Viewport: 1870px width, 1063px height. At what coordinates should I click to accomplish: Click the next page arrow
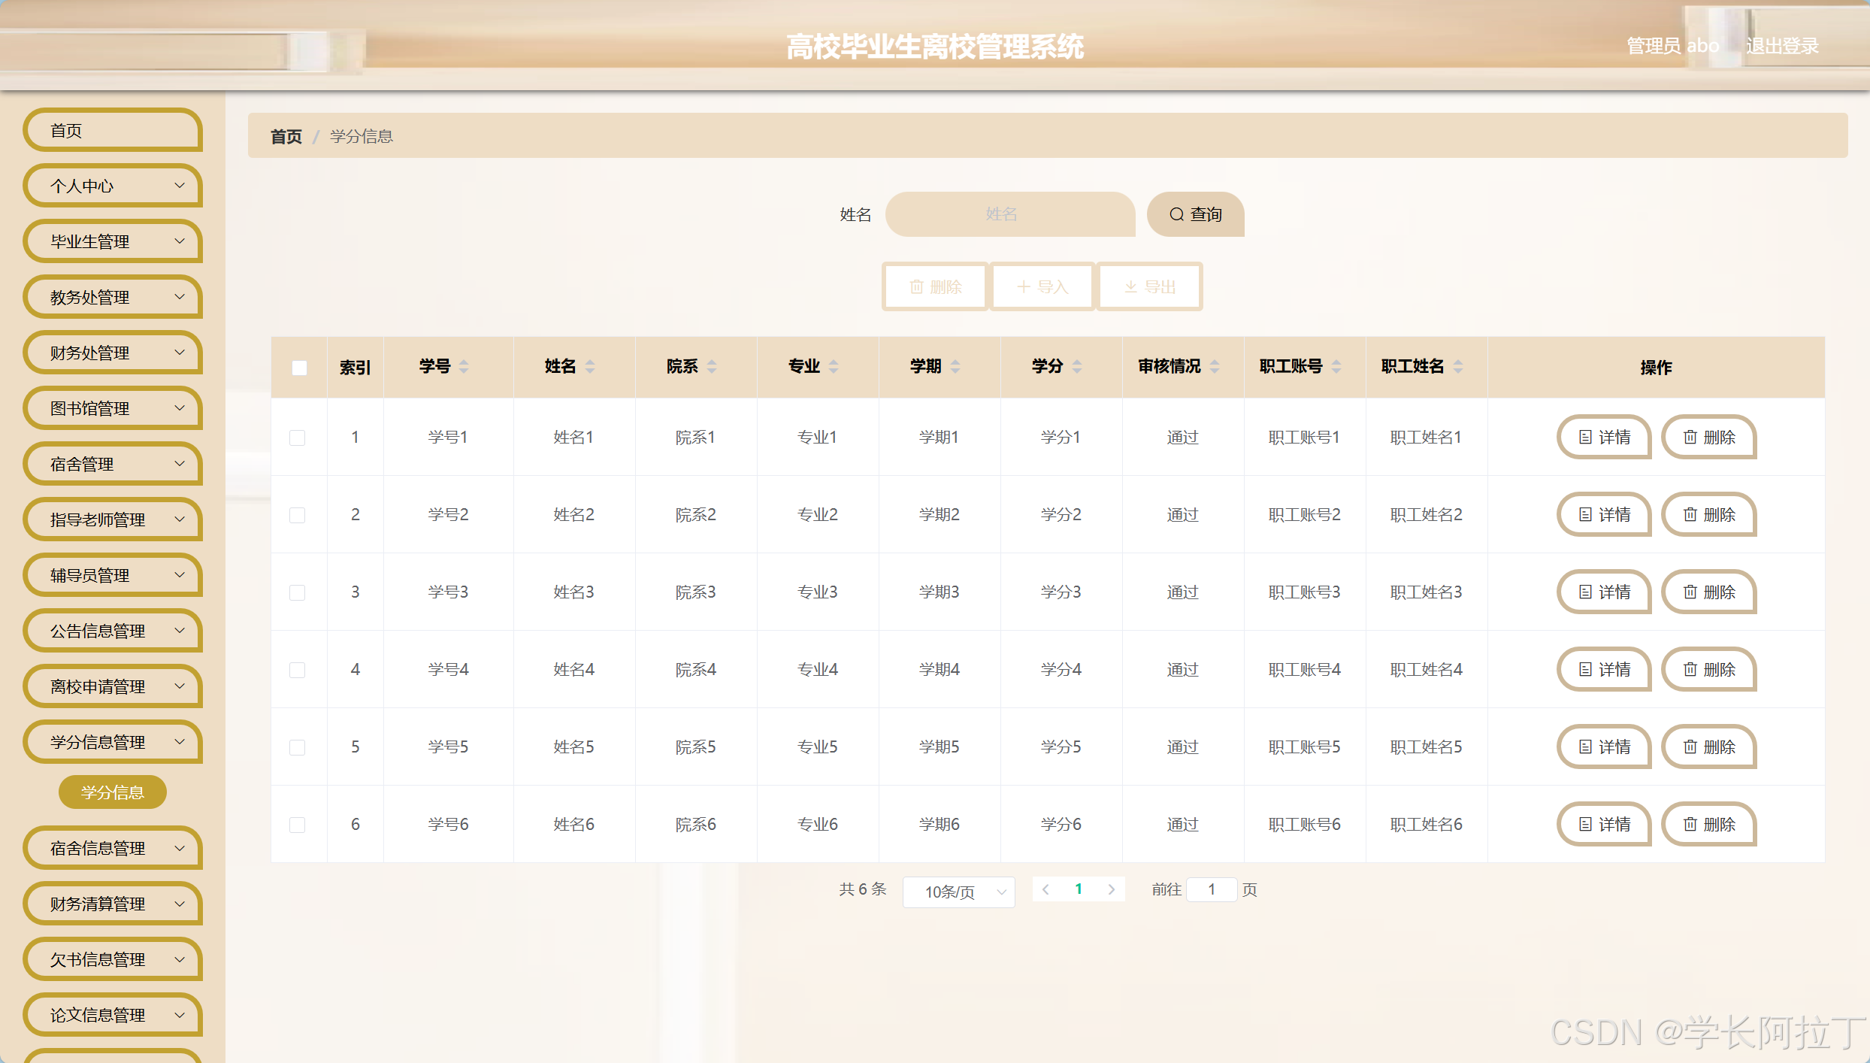[1112, 889]
